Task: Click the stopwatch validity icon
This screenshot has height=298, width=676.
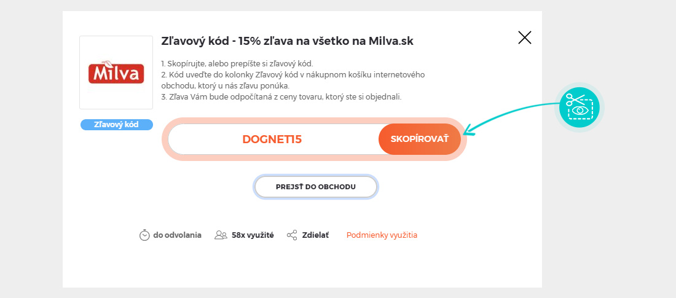Action: click(145, 235)
